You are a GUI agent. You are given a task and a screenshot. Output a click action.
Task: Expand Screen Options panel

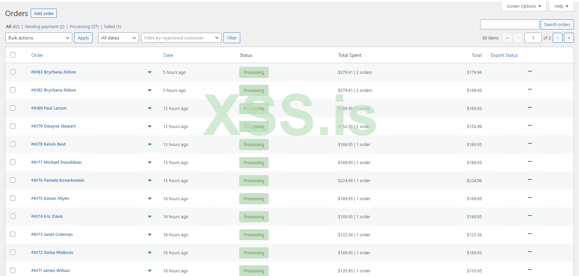[x=524, y=6]
